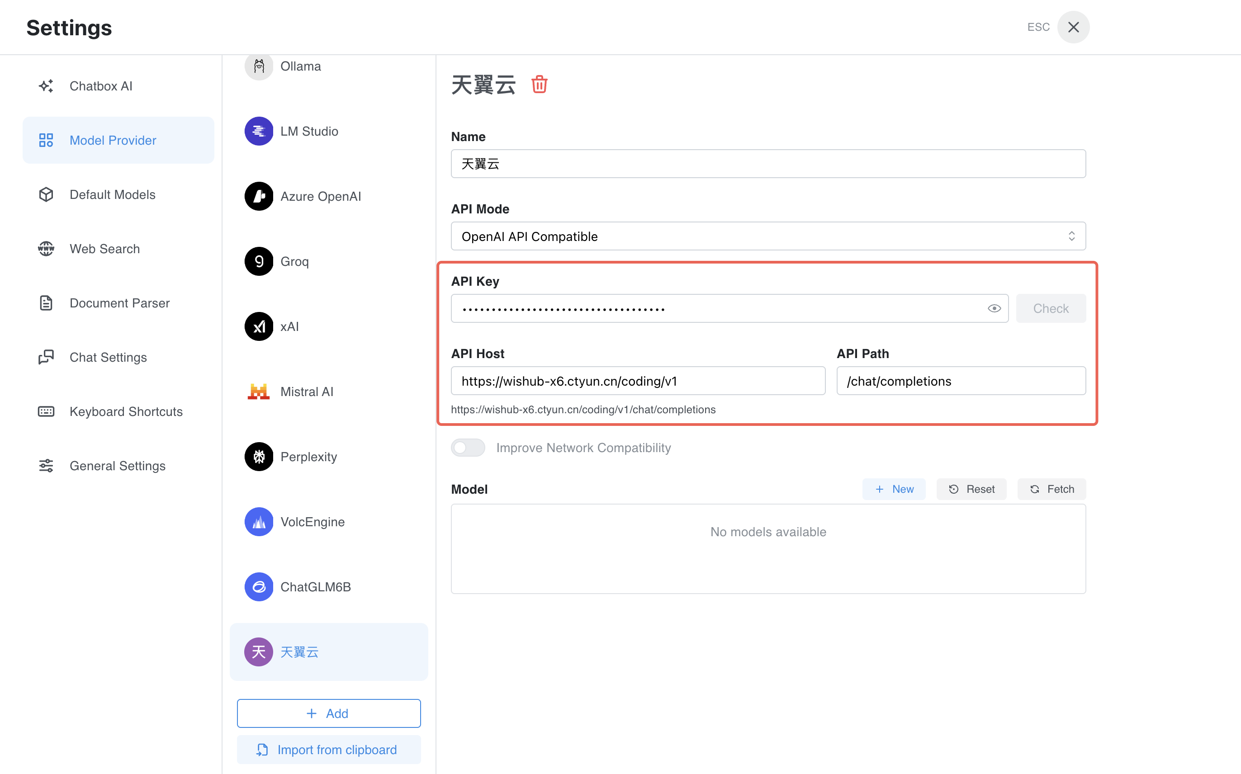Select the Azure OpenAI provider icon

[x=259, y=196]
